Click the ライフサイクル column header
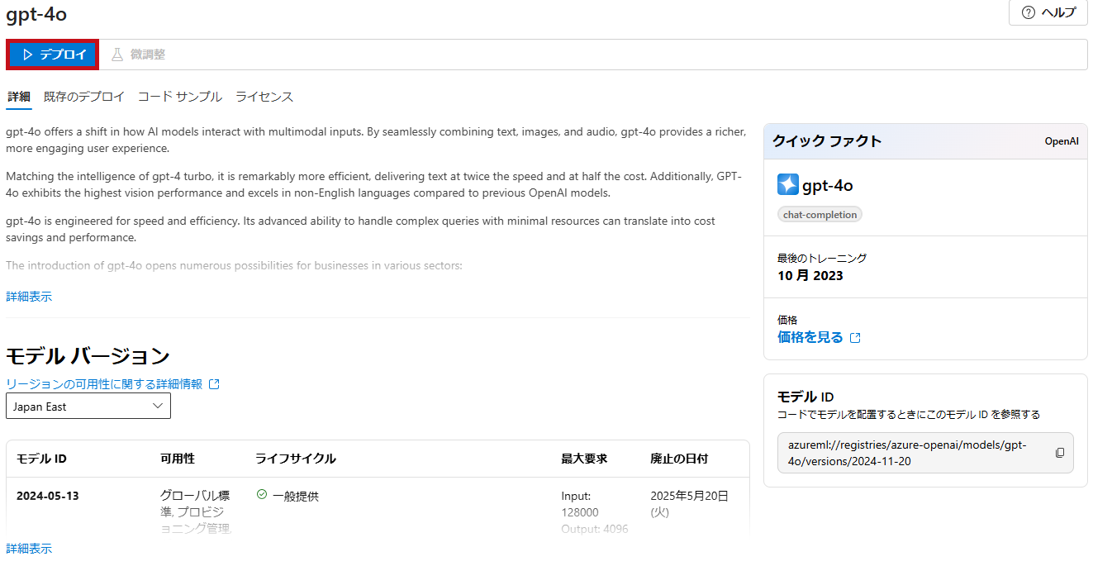The height and width of the screenshot is (566, 1093). (x=296, y=459)
